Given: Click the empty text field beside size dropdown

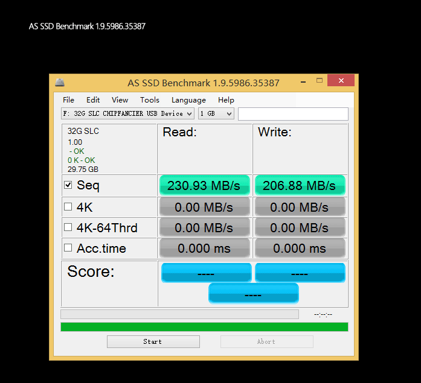Looking at the screenshot, I should coord(293,114).
